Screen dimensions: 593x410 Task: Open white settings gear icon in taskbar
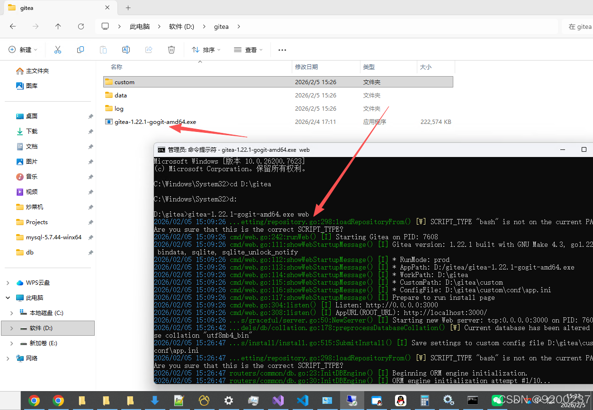click(229, 401)
